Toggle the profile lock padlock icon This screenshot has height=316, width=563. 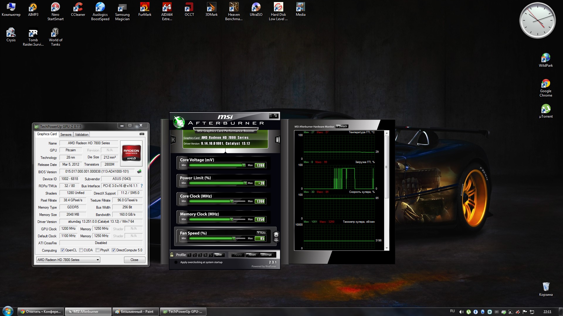coord(172,255)
